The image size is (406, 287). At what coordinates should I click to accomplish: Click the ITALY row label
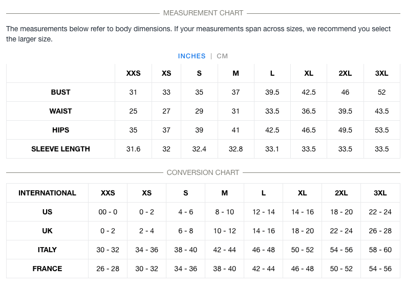point(47,250)
